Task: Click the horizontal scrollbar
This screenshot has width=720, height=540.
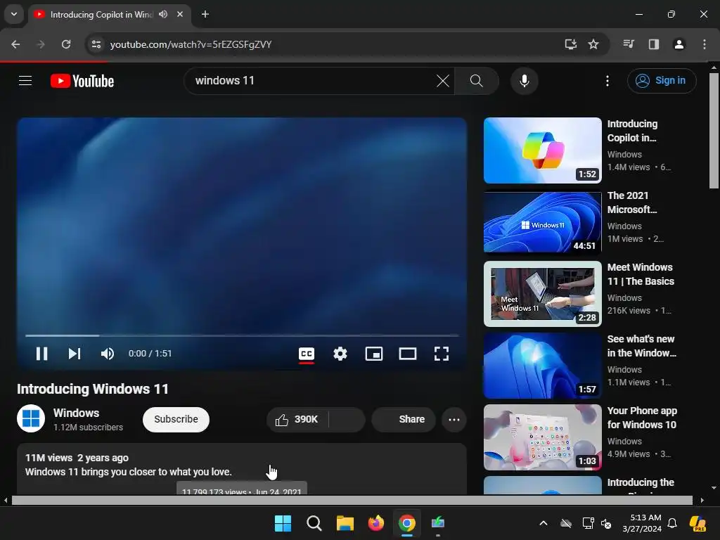Action: 352,501
